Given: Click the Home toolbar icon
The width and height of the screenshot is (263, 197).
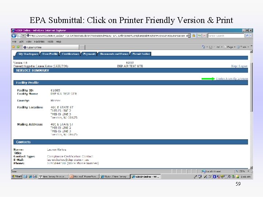Looking at the screenshot, I should (203, 47).
